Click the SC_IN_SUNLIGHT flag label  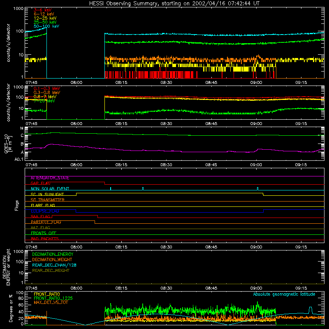(x=47, y=194)
